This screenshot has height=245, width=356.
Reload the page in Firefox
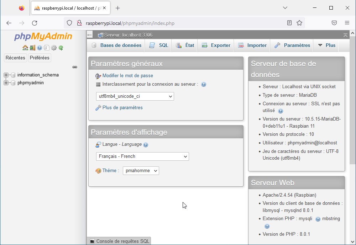coord(35,23)
